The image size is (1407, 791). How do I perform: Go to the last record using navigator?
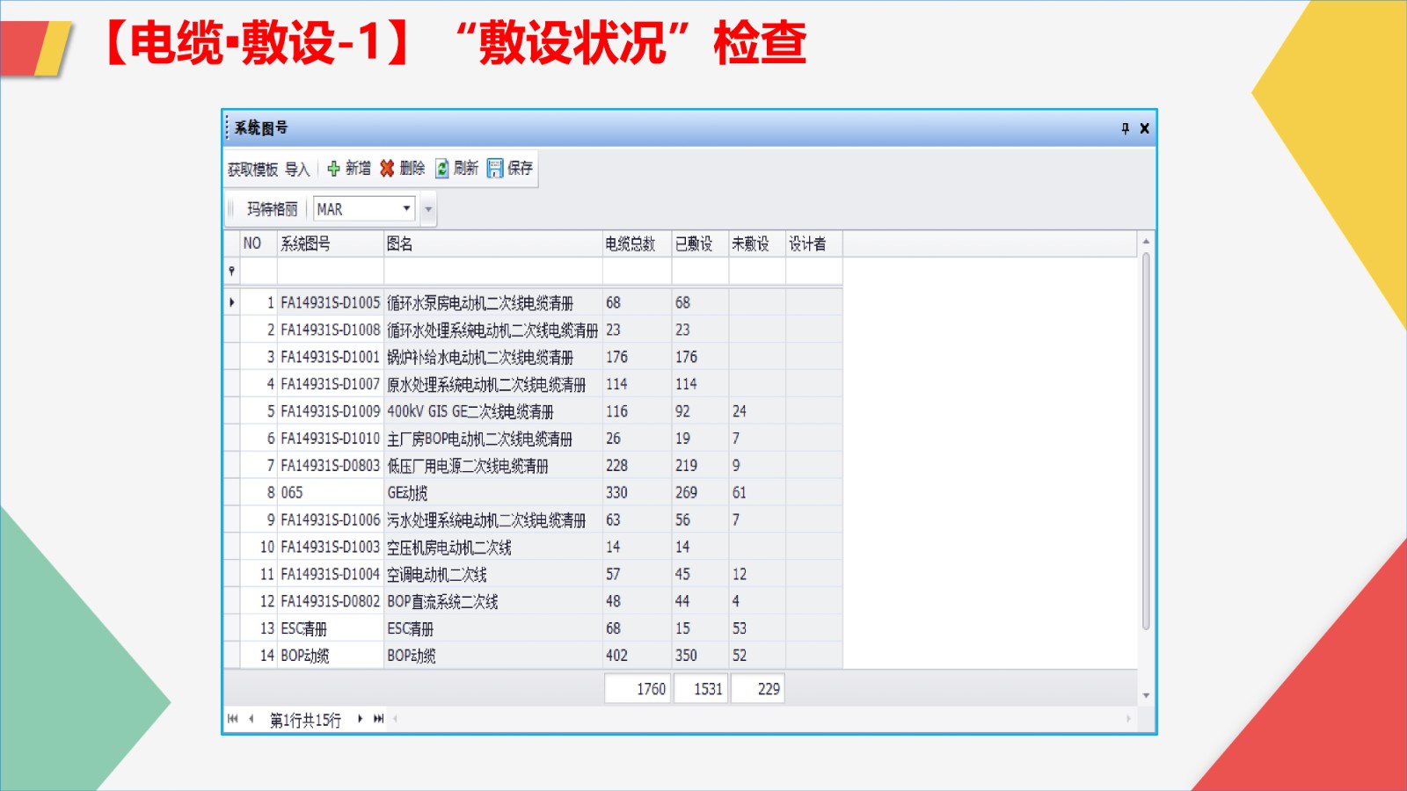coord(379,719)
